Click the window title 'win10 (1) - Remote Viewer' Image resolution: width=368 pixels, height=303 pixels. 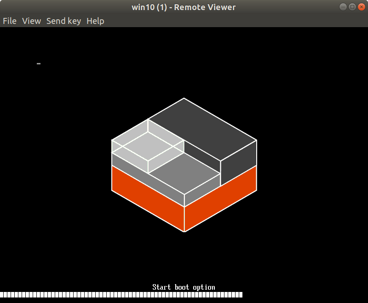[x=184, y=7]
